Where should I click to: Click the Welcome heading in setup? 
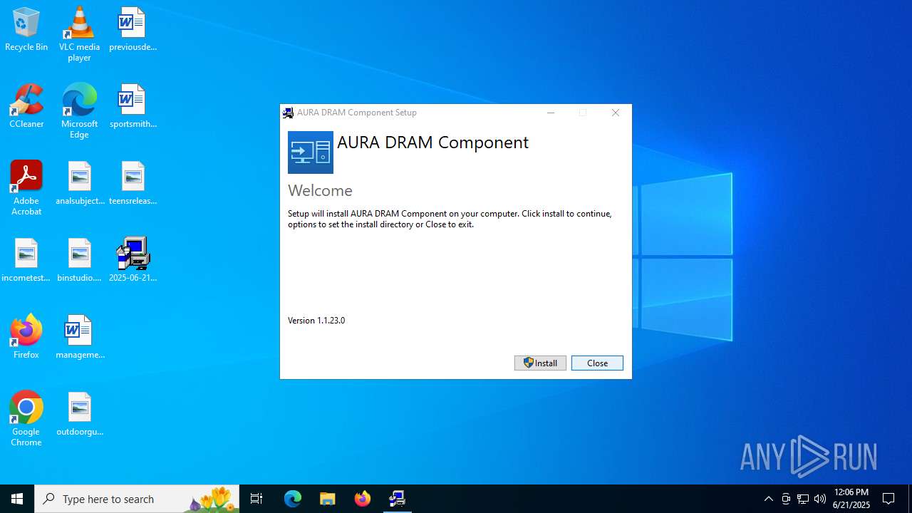[320, 190]
